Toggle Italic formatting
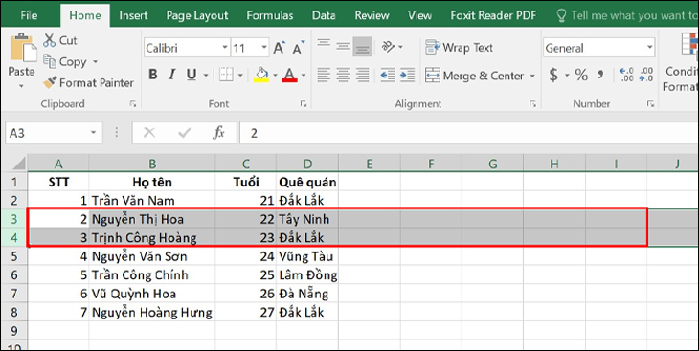Viewport: 699px width, 351px height. pos(172,75)
